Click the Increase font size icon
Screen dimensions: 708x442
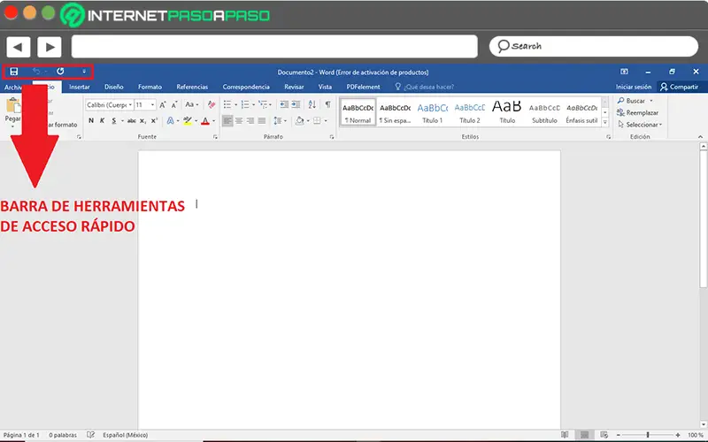click(163, 104)
